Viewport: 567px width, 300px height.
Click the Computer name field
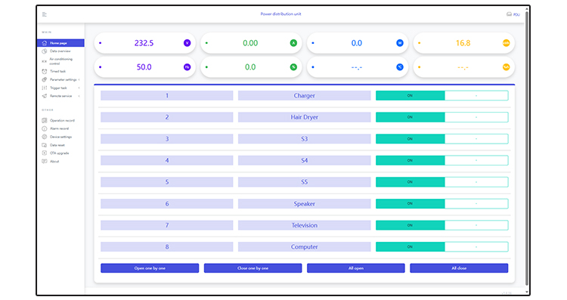point(304,247)
